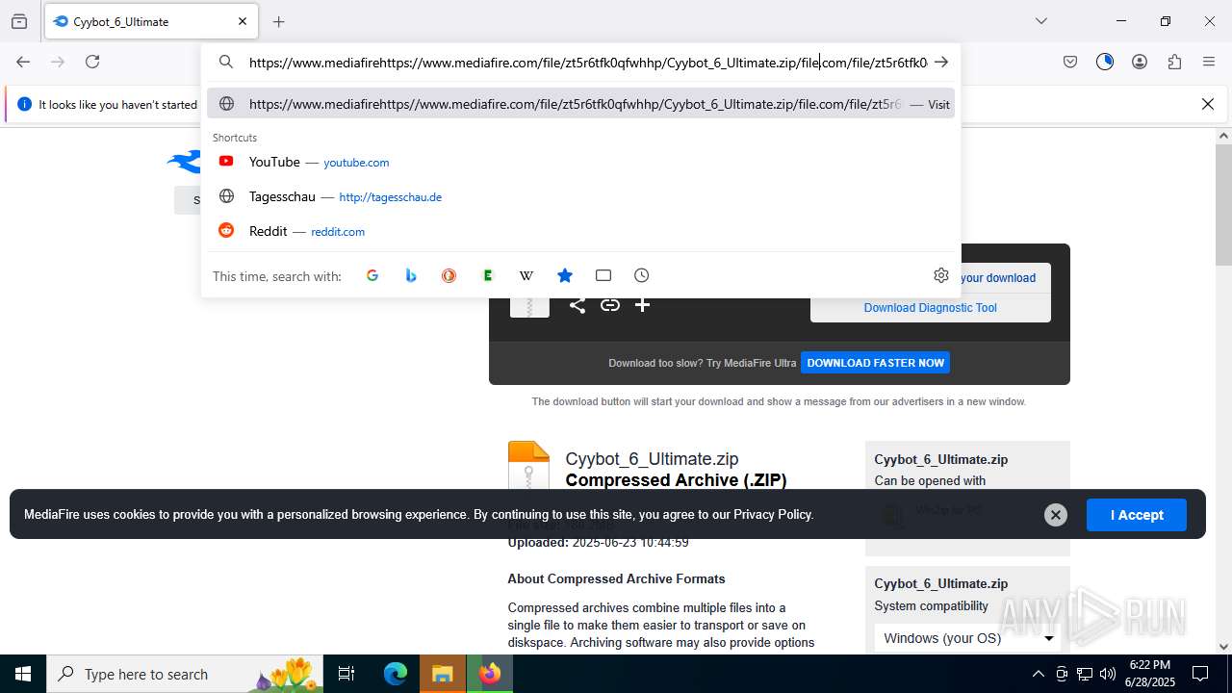Viewport: 1232px width, 693px height.
Task: Show hidden system tray icons
Action: (1038, 674)
